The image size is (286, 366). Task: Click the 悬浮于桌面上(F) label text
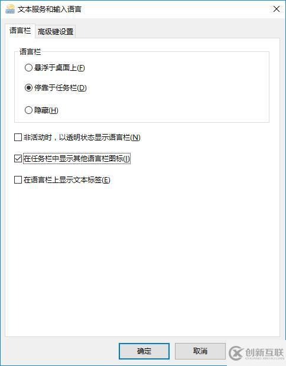pos(59,68)
